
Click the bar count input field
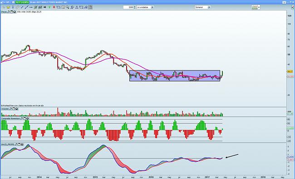pos(128,7)
